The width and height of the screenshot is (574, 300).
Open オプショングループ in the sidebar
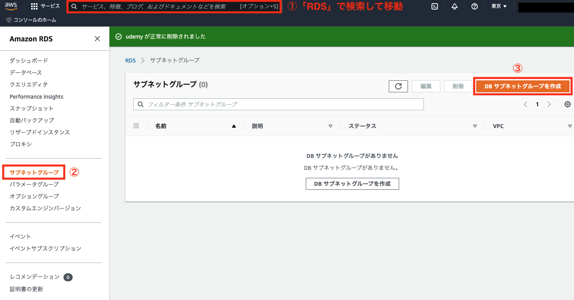pyautogui.click(x=34, y=196)
